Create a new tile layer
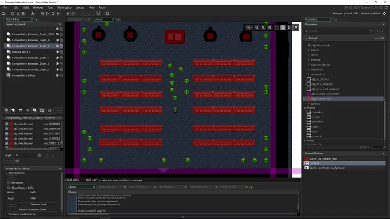390x219 pixels. coord(21,110)
